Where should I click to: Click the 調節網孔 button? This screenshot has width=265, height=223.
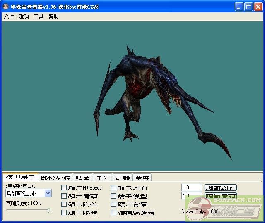221,188
